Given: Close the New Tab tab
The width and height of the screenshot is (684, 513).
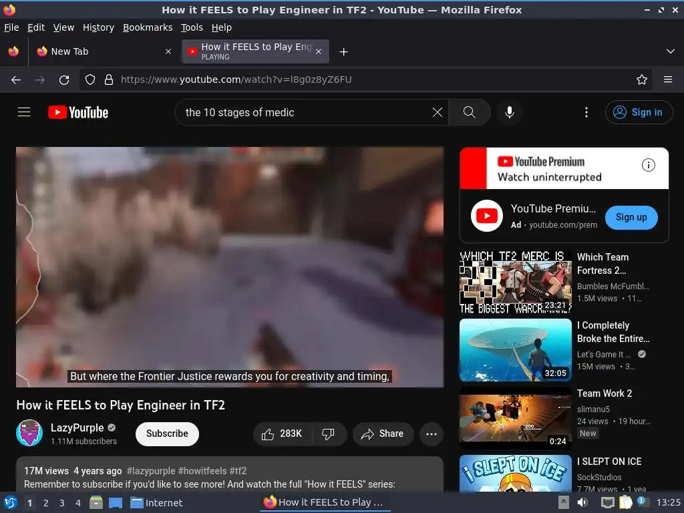Looking at the screenshot, I should (168, 51).
